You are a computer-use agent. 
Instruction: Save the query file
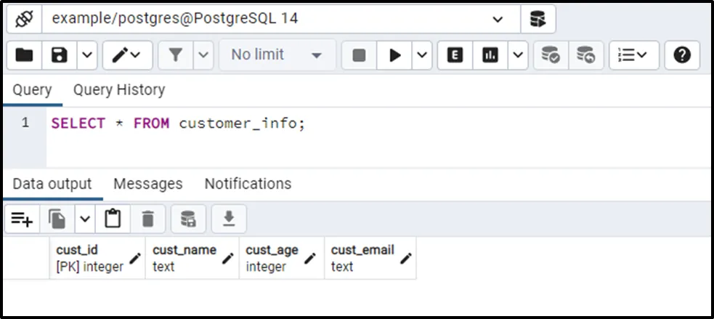[60, 55]
